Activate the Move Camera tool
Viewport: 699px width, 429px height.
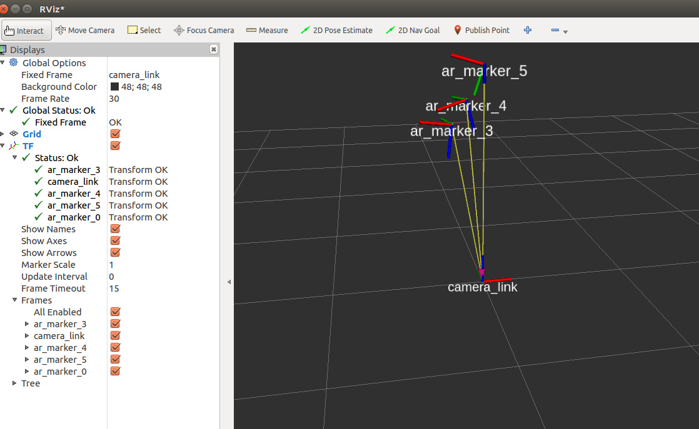84,30
